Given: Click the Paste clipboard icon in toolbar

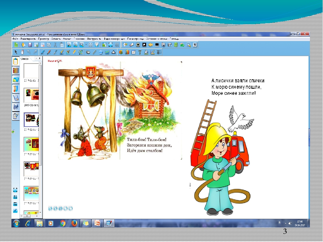Looking at the screenshot, I should [62, 45].
